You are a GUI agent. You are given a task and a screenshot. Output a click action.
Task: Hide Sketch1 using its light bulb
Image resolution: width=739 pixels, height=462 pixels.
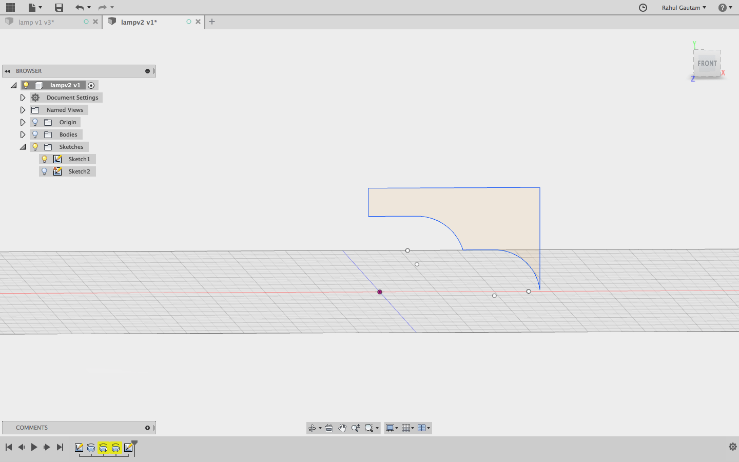pyautogui.click(x=45, y=159)
